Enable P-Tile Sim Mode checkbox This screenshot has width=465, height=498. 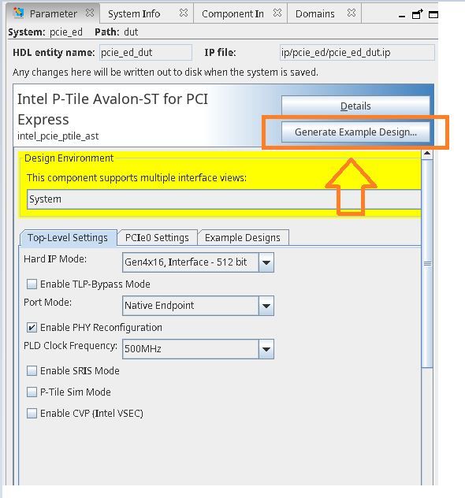click(x=32, y=392)
